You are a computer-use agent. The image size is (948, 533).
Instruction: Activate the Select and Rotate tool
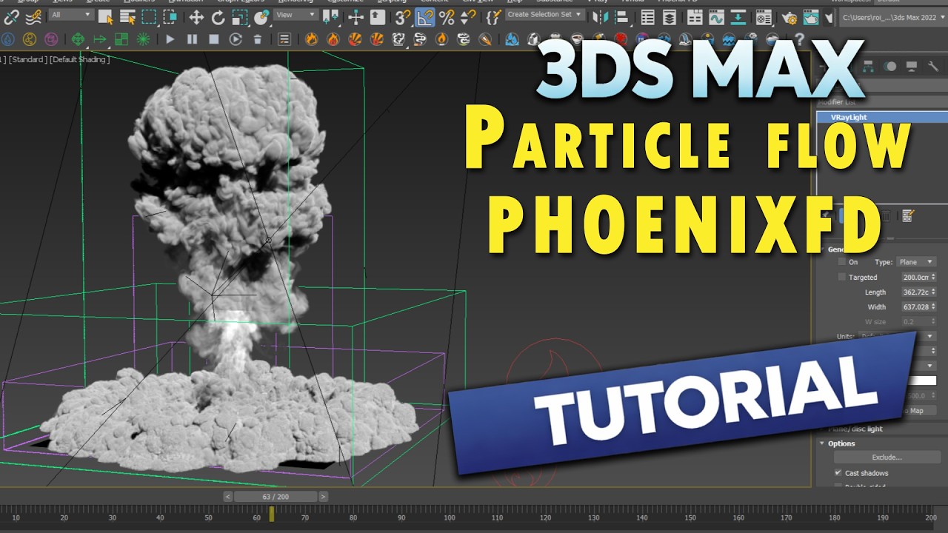pyautogui.click(x=218, y=17)
